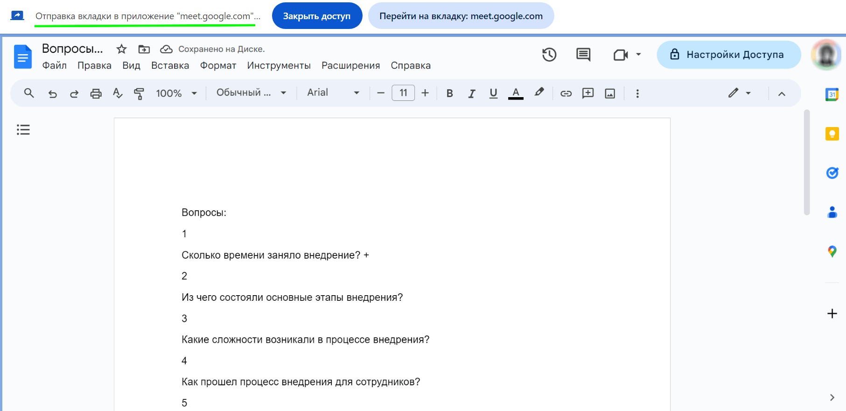Viewport: 846px width, 411px height.
Task: Open the toolbar more options menu
Action: point(637,93)
